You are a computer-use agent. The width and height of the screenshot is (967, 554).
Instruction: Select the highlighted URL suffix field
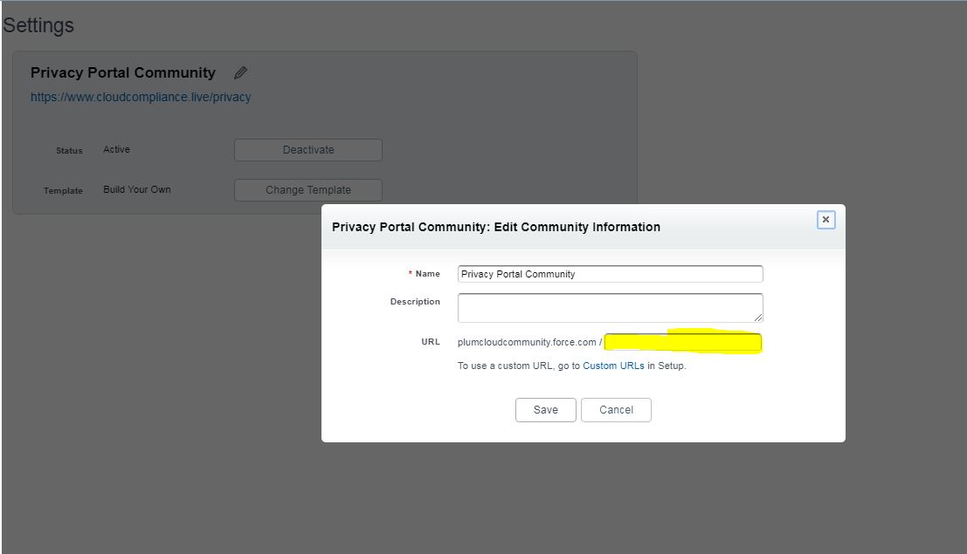682,343
